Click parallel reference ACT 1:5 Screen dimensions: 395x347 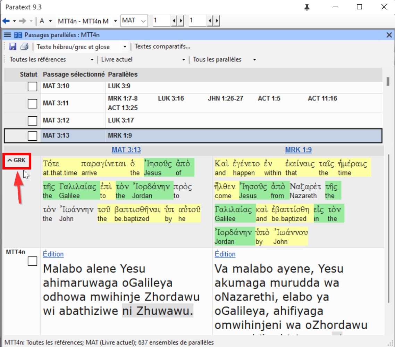(269, 98)
